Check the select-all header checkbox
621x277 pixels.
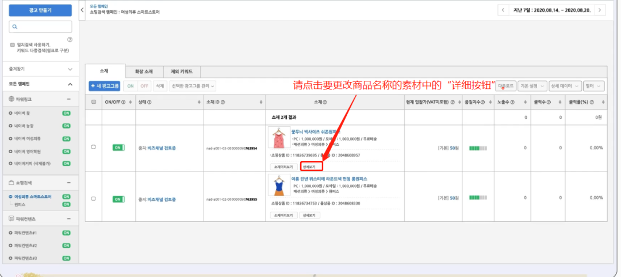click(94, 102)
